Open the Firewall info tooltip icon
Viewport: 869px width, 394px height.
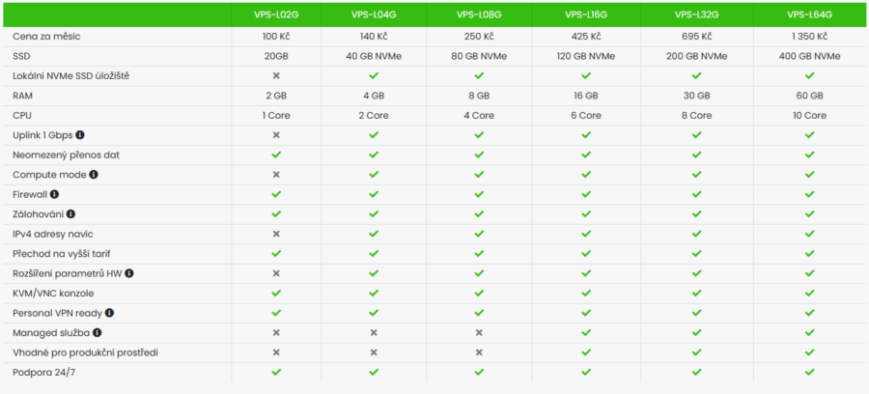click(x=54, y=194)
